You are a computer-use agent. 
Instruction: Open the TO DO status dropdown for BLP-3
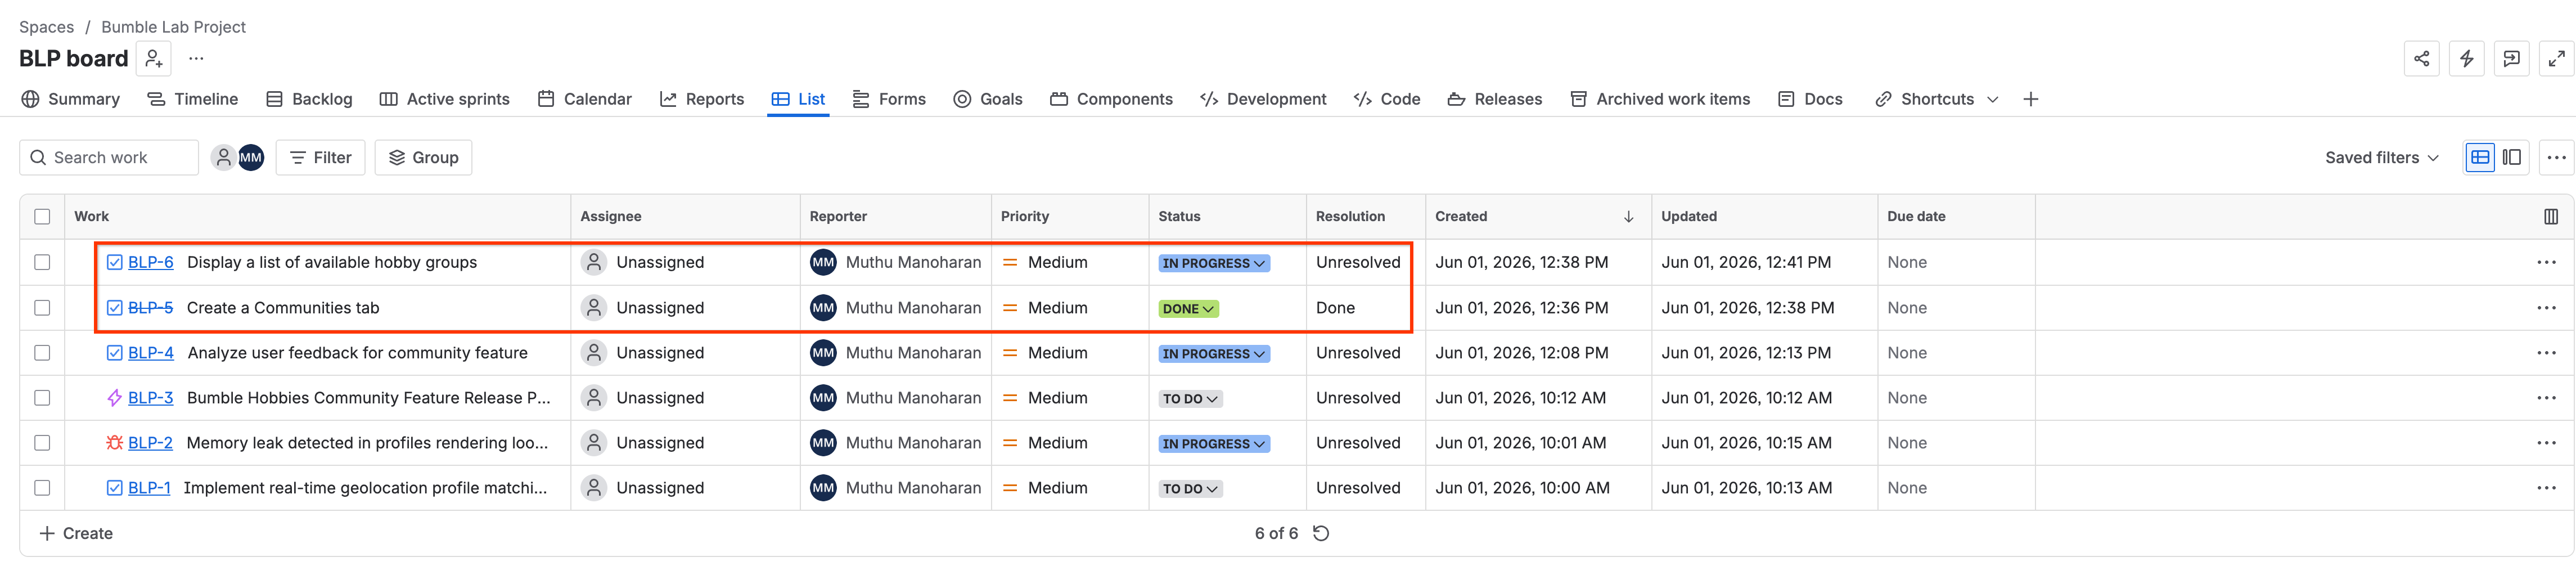coord(1190,400)
